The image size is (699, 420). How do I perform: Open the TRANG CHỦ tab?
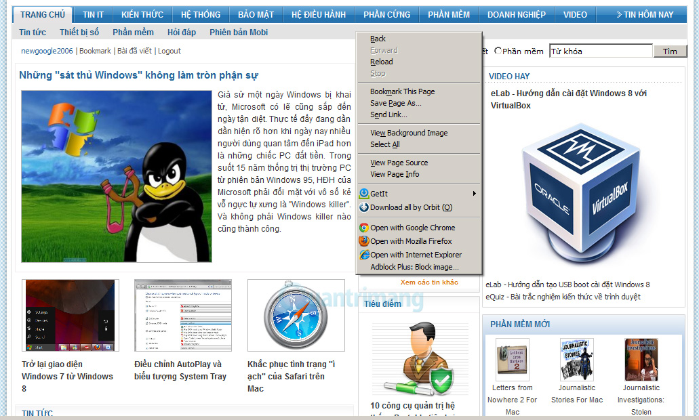click(43, 15)
